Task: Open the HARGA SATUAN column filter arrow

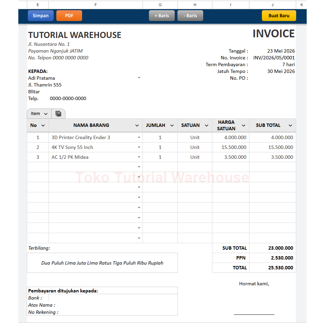Action: (244, 126)
